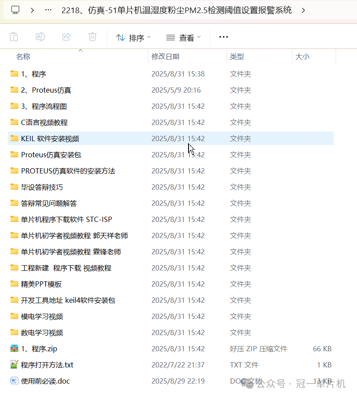Click the date 2025/8/29 22:19

click(178, 381)
